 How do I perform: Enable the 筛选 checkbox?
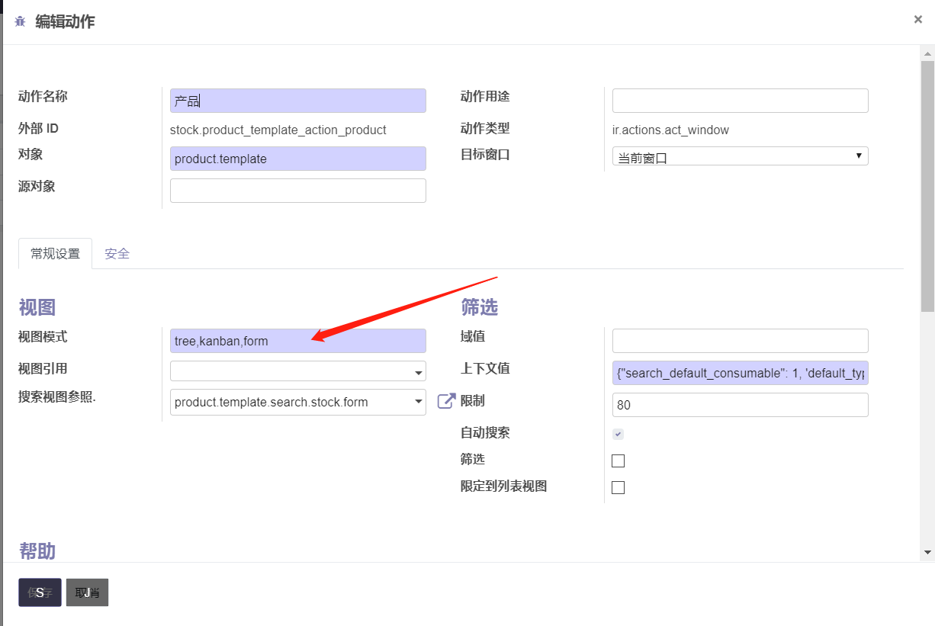click(x=618, y=461)
